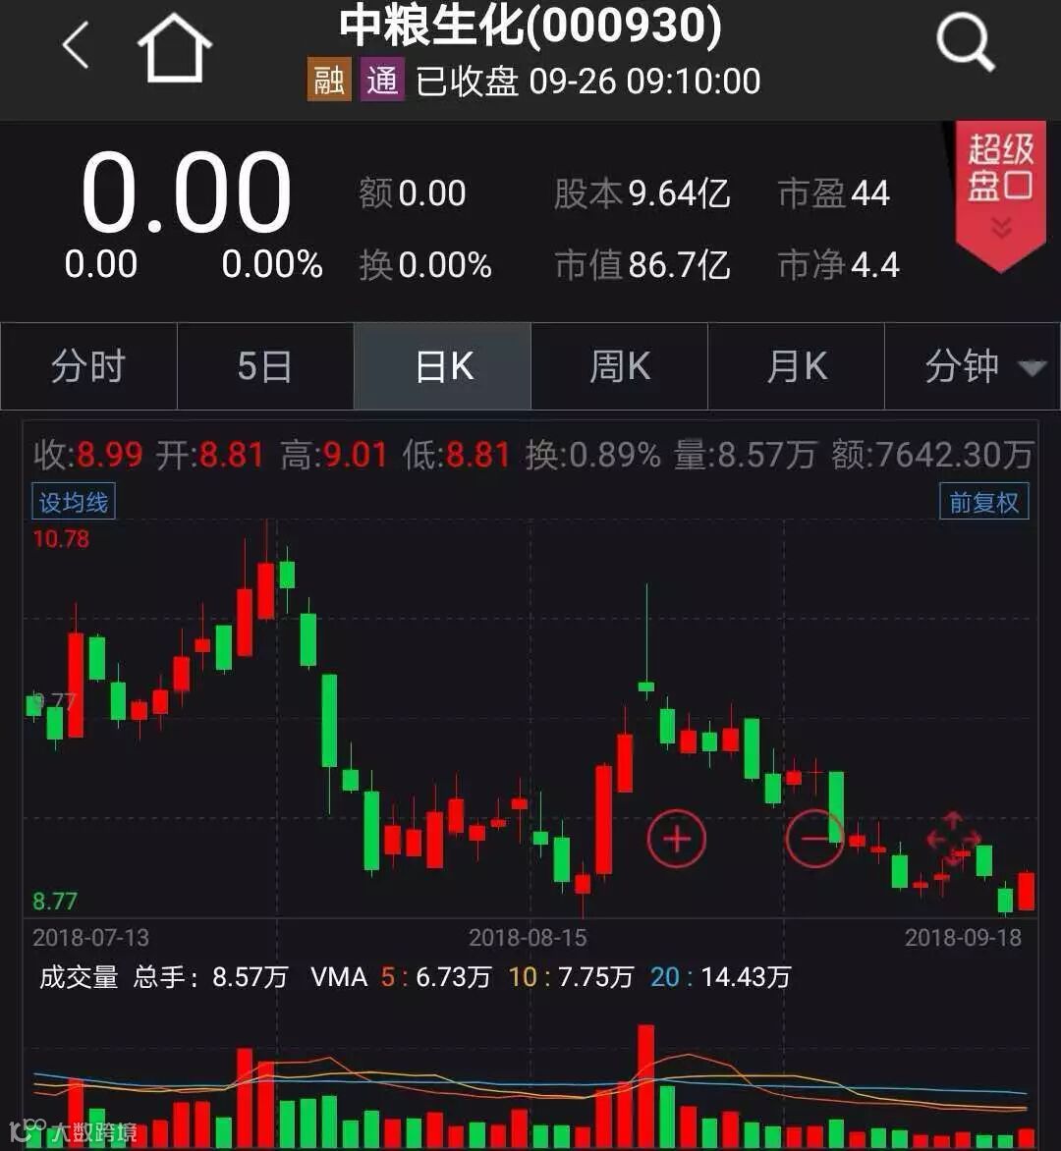Tap the 换0.00% turnover value

(425, 264)
